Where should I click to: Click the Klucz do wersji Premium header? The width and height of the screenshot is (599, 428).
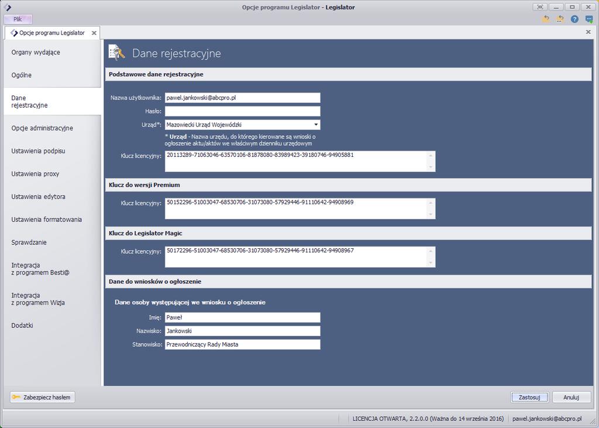click(x=349, y=185)
